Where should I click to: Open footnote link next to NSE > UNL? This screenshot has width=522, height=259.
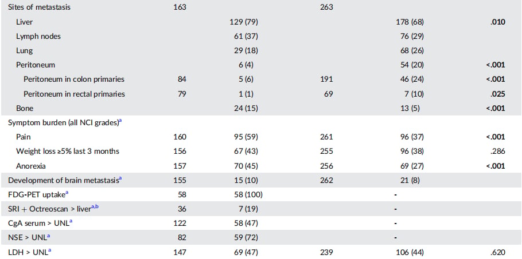[49, 236]
